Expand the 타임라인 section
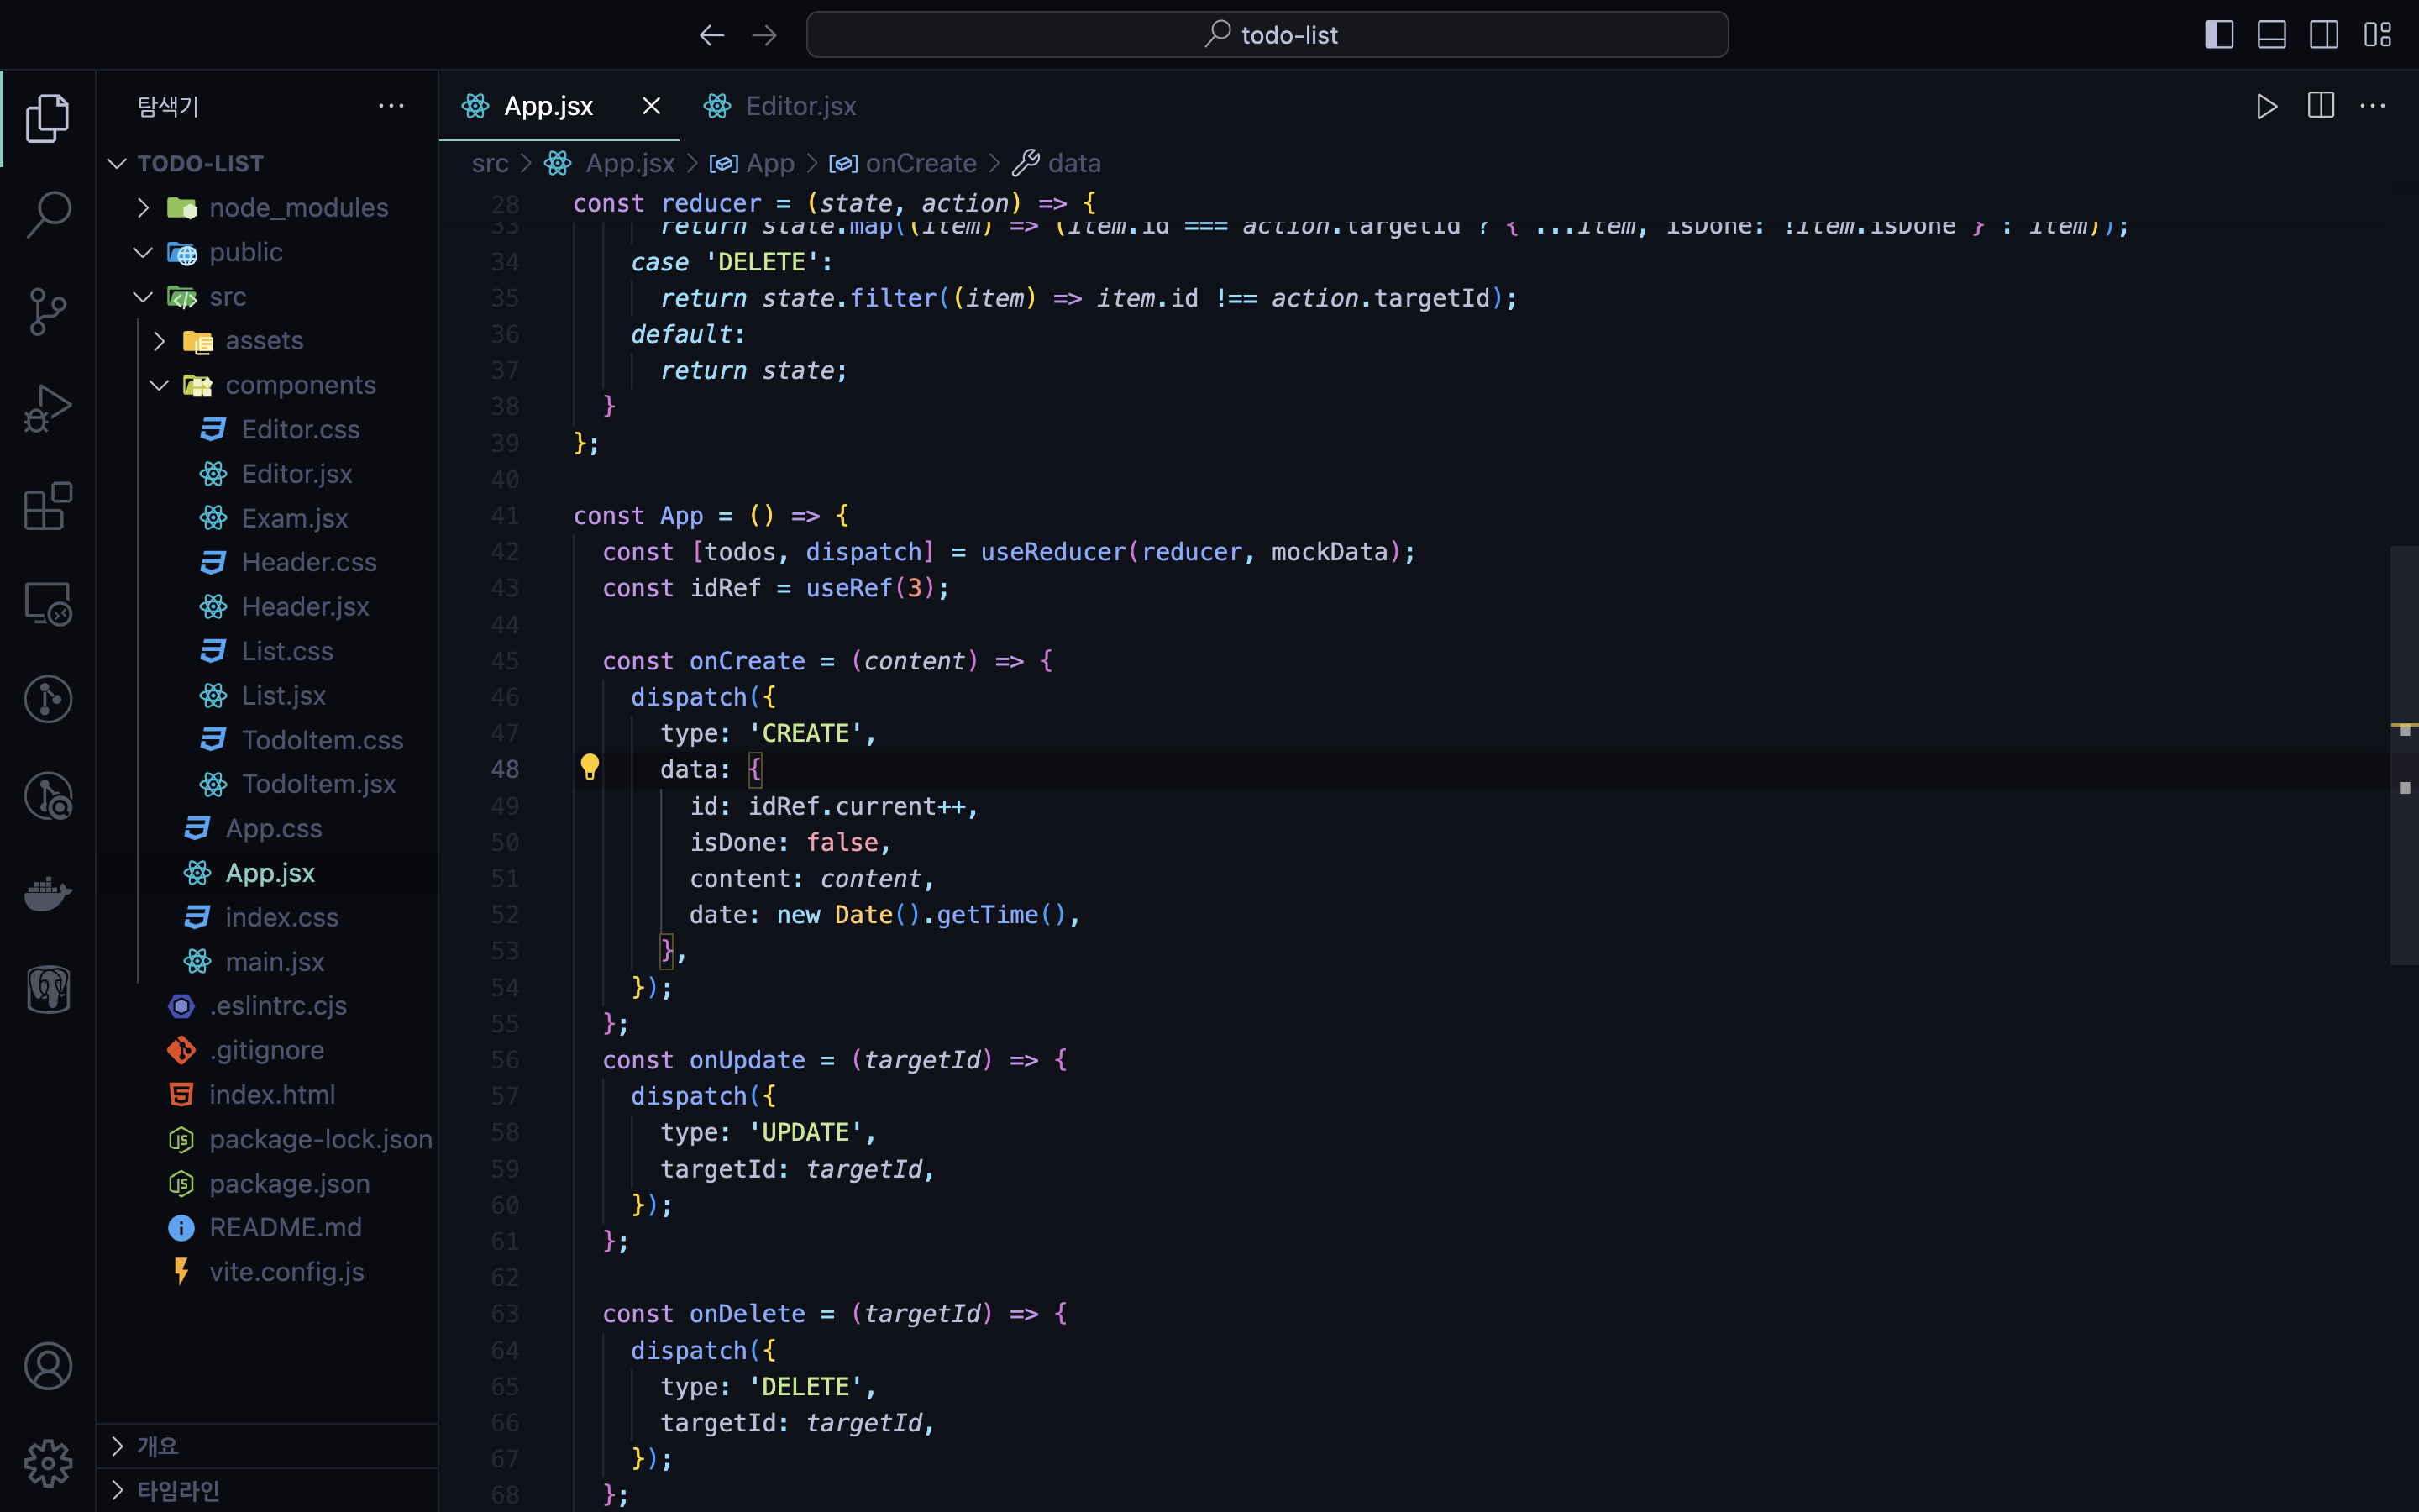The image size is (2419, 1512). pos(178,1490)
